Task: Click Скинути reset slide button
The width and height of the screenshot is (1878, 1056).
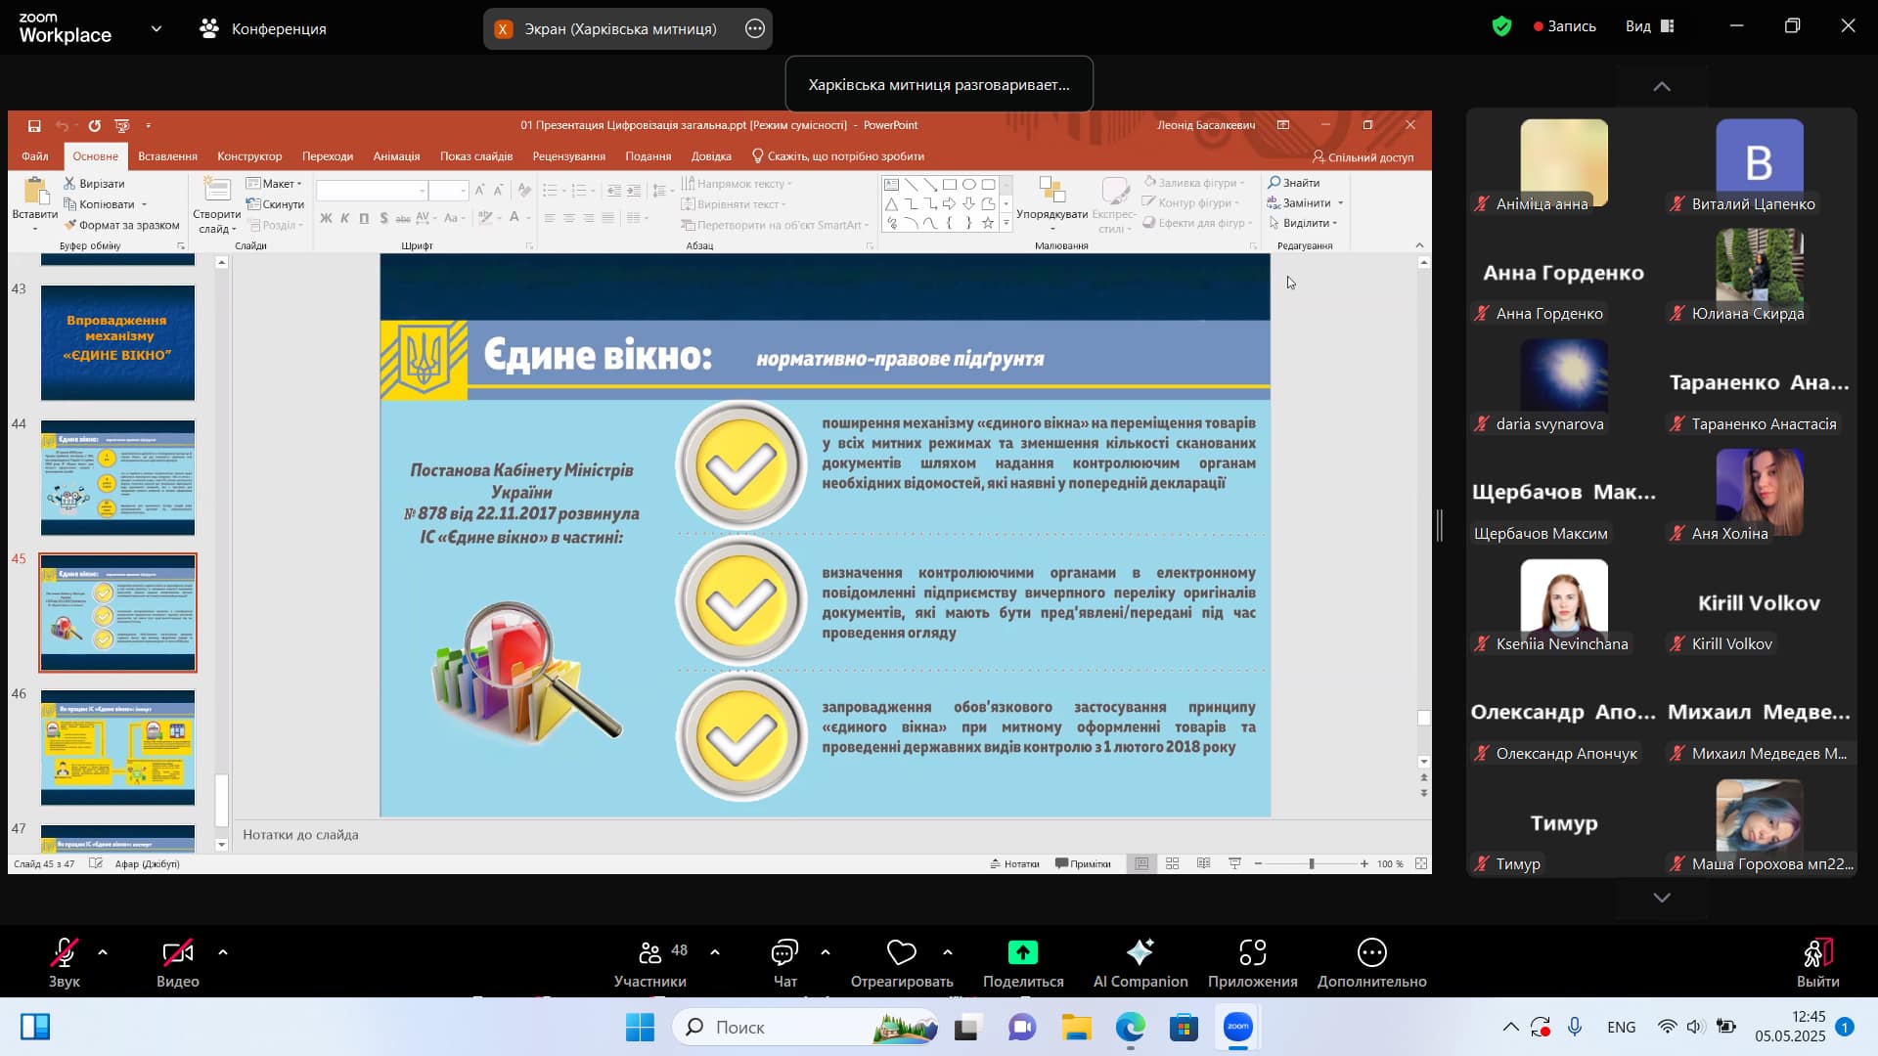Action: click(x=275, y=204)
